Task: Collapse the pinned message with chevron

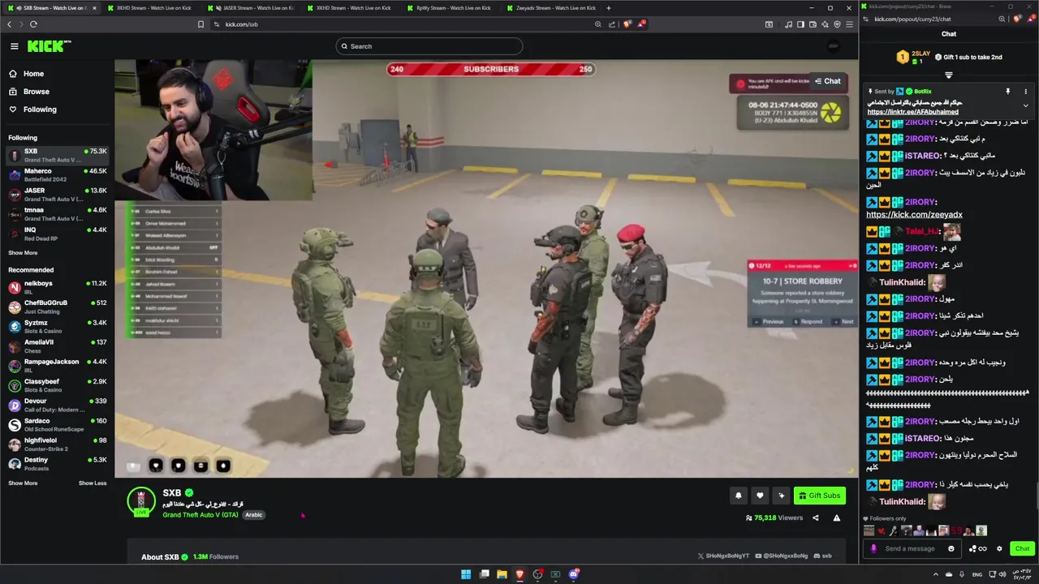Action: pos(1025,105)
